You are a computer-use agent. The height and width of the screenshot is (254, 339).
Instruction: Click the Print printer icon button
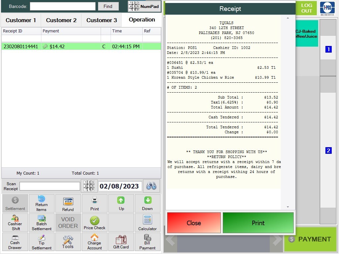tap(94, 203)
